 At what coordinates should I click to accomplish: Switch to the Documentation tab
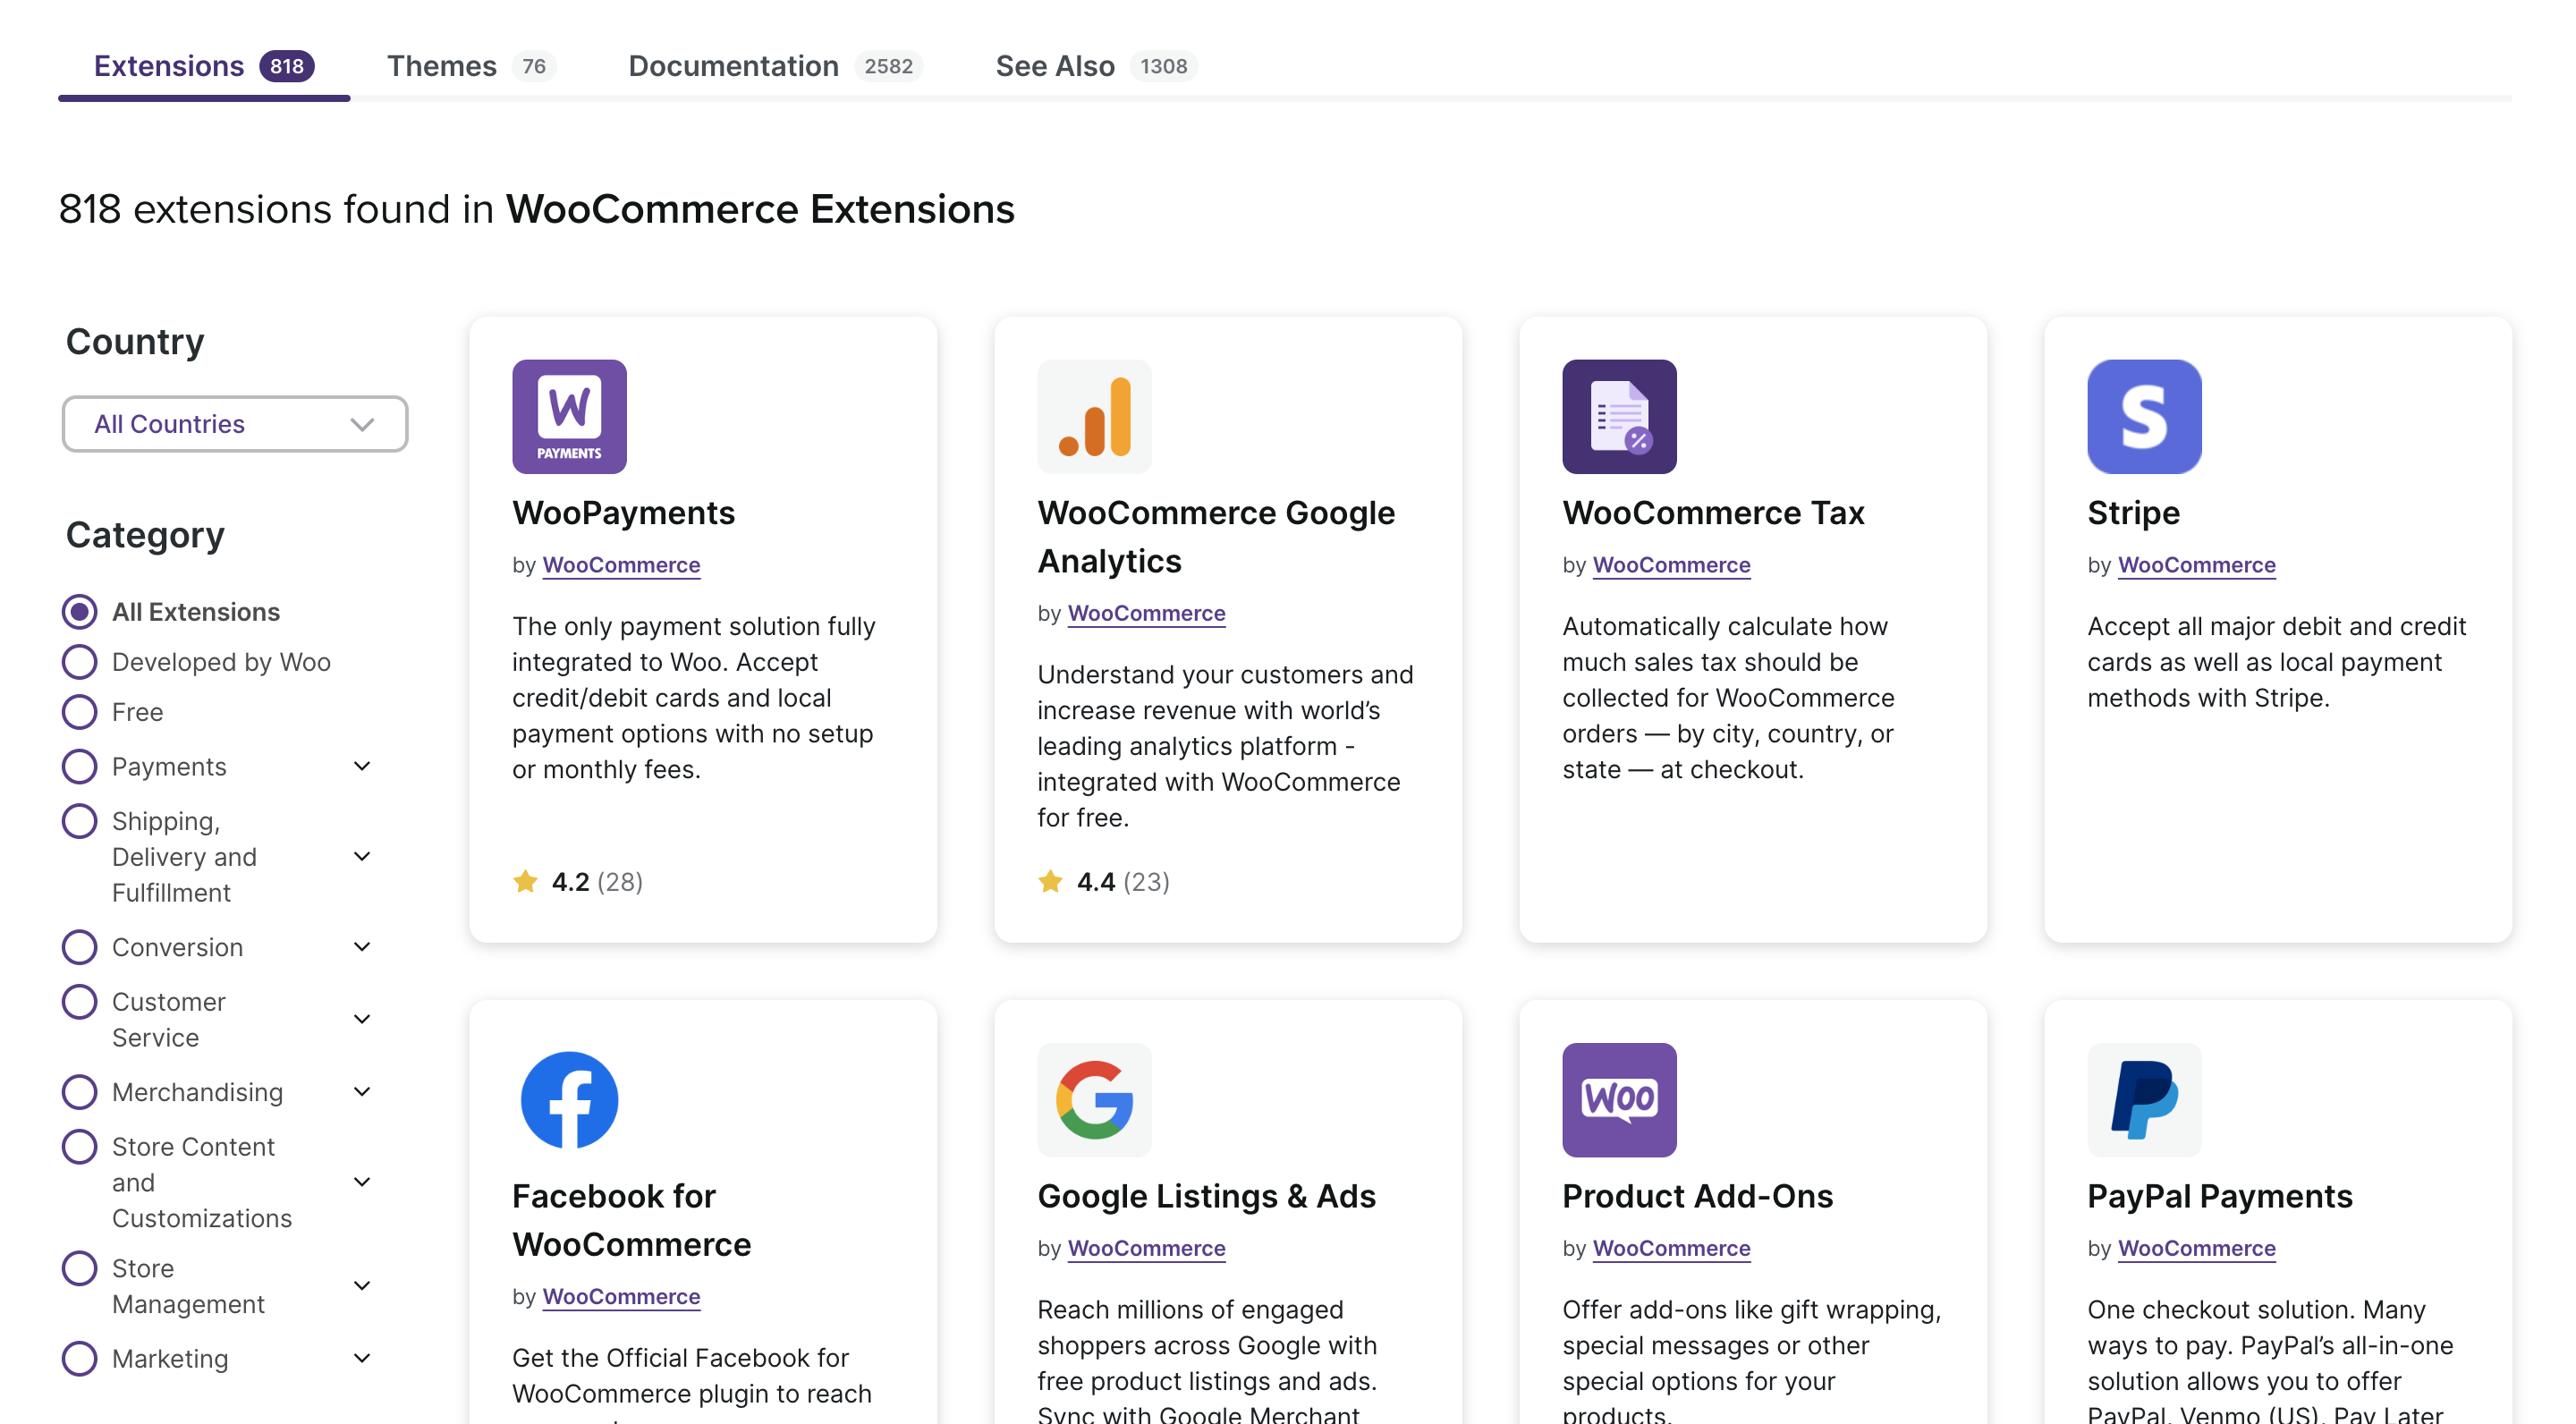coord(775,66)
